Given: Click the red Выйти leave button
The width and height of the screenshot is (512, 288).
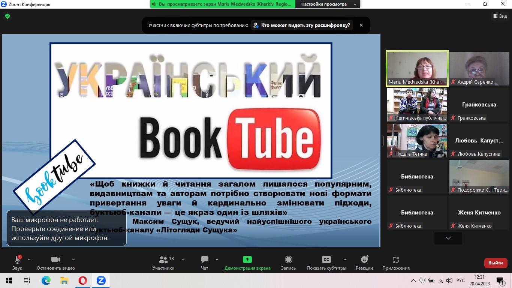Looking at the screenshot, I should 496,263.
